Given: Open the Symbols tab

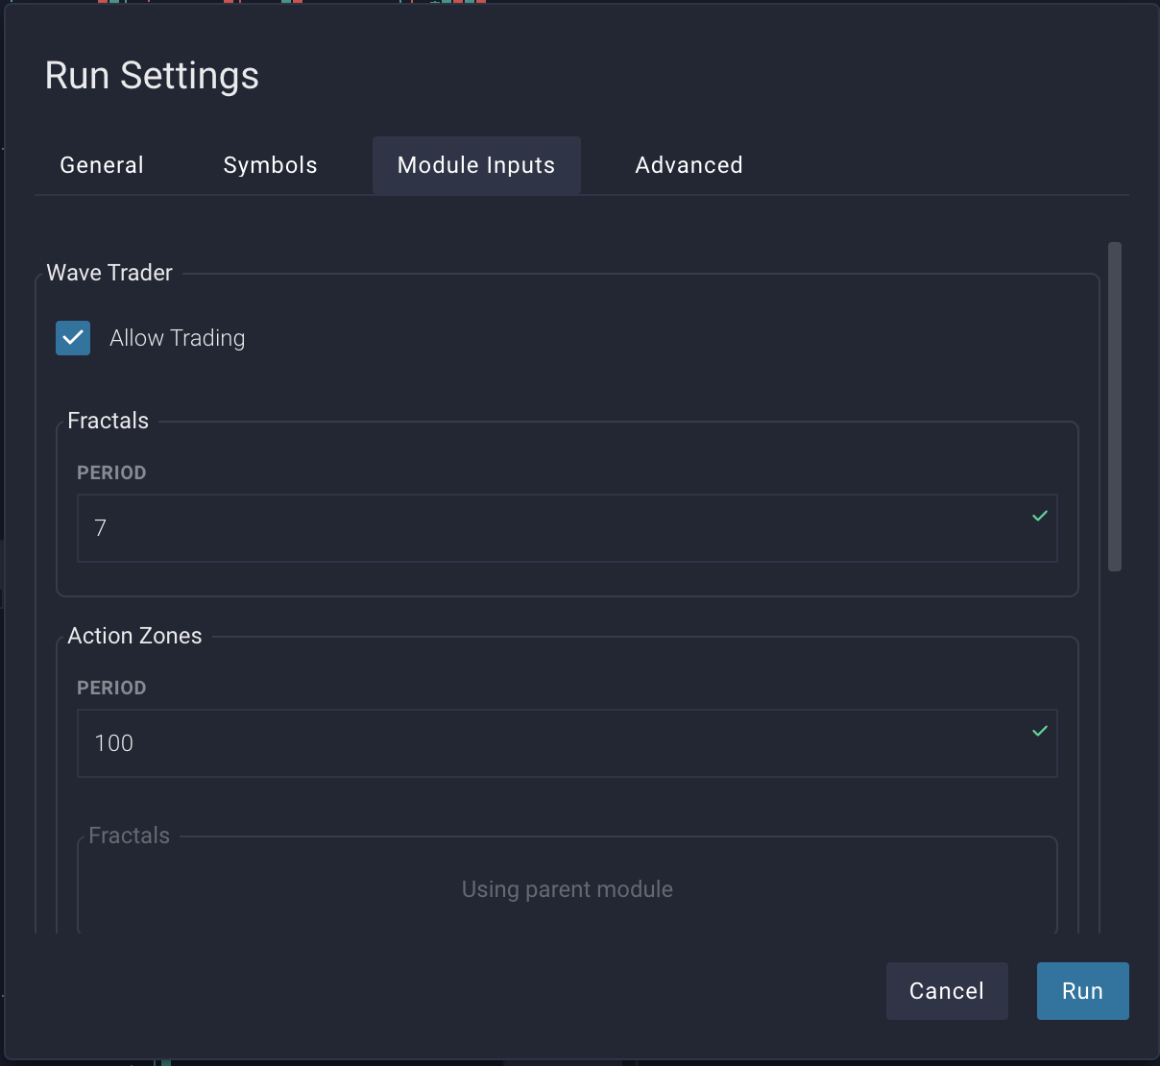Looking at the screenshot, I should point(270,165).
